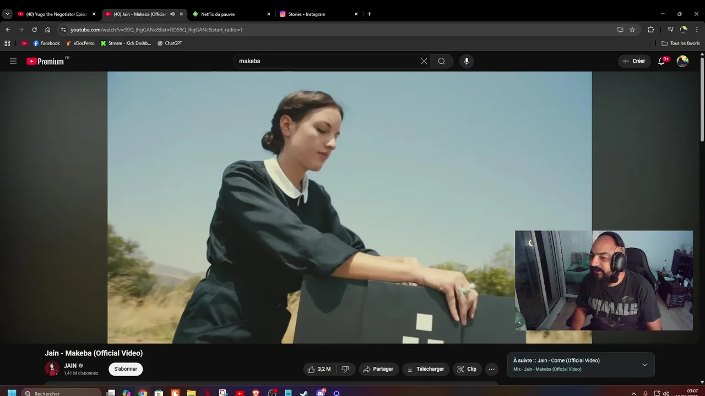Go to the browser home page
705x396 pixels.
(x=47, y=30)
